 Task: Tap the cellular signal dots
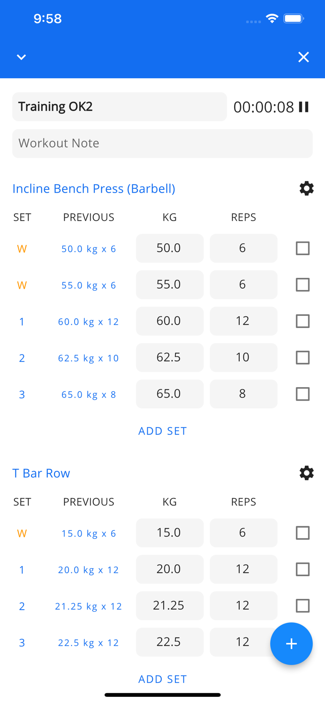pyautogui.click(x=253, y=21)
